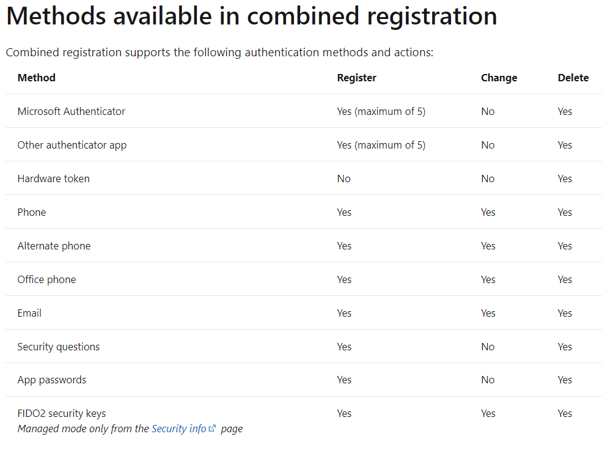Click the page heading about combined registration
602x453 pixels.
pyautogui.click(x=251, y=17)
